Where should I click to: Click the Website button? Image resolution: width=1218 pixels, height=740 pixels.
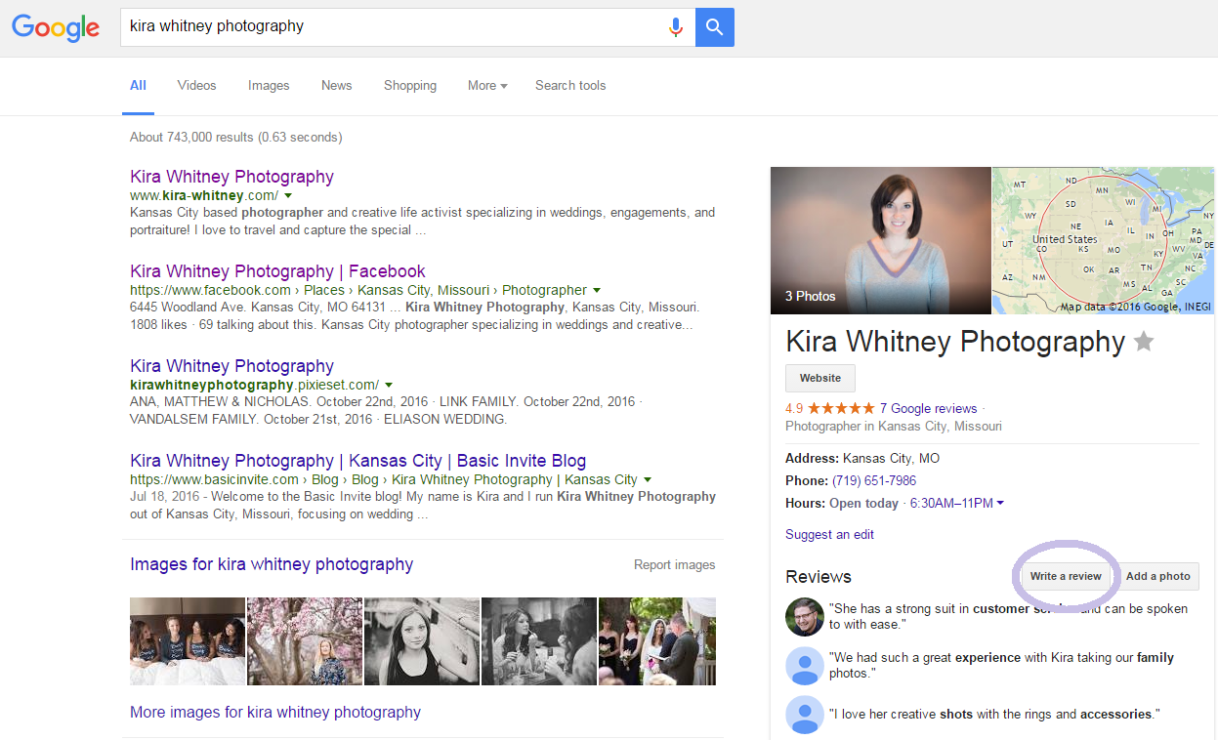pos(820,379)
